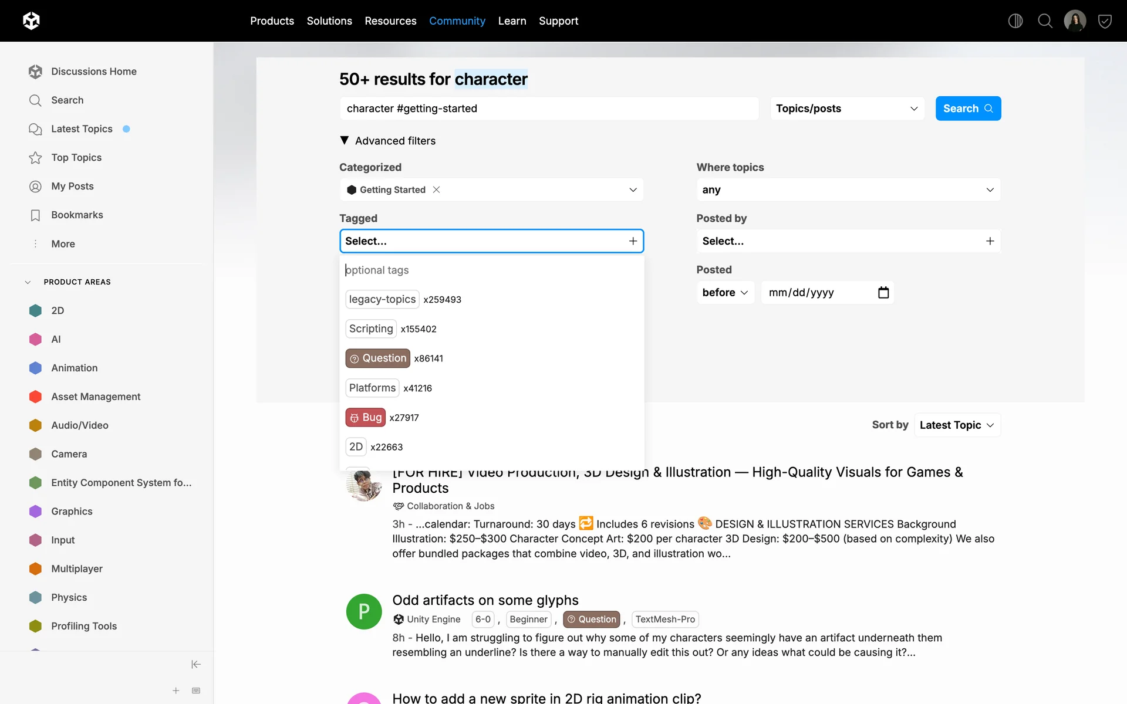Screen dimensions: 1127x704
Task: Expand the Where topics any dropdown
Action: pos(848,189)
